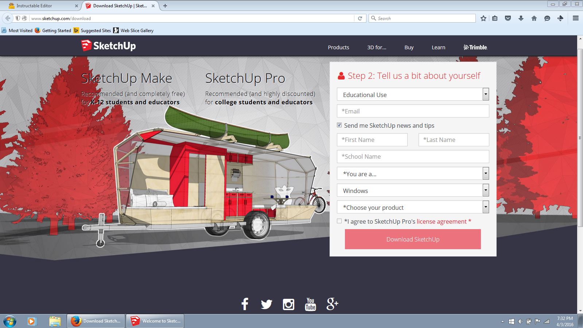583x328 pixels.
Task: Open the YouTube social icon
Action: [310, 304]
